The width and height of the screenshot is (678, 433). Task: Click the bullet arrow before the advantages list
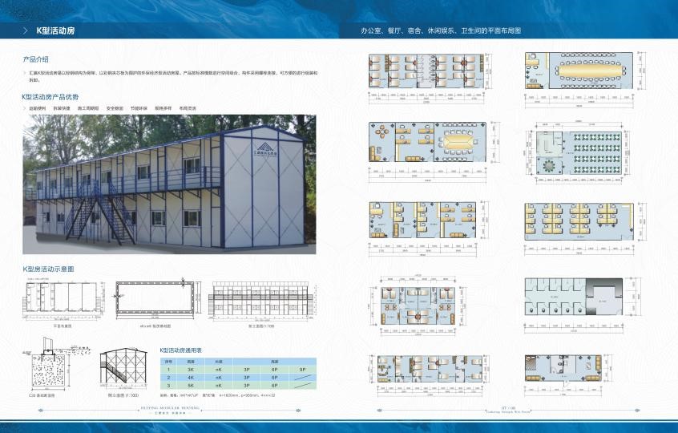25,107
